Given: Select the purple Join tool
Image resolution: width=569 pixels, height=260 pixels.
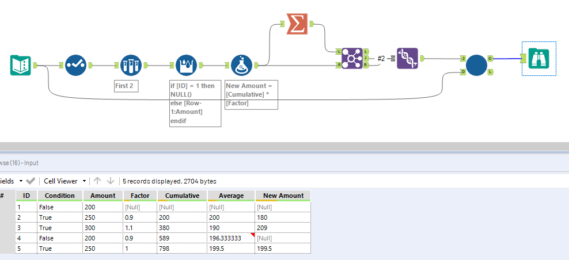Looking at the screenshot, I should pyautogui.click(x=352, y=58).
